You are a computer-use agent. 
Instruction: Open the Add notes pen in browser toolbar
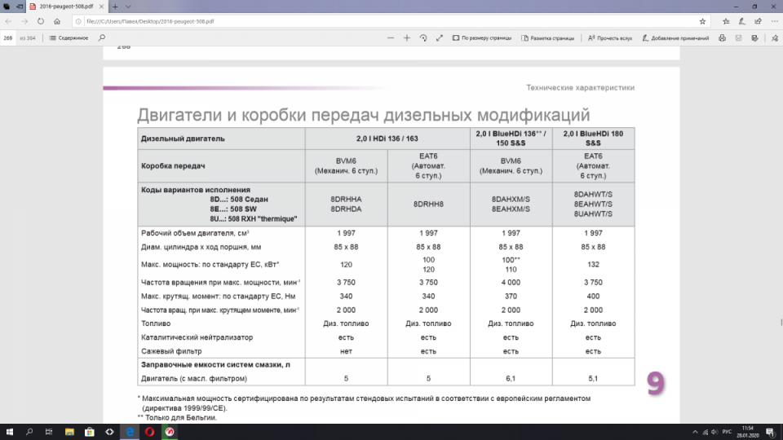pos(742,21)
